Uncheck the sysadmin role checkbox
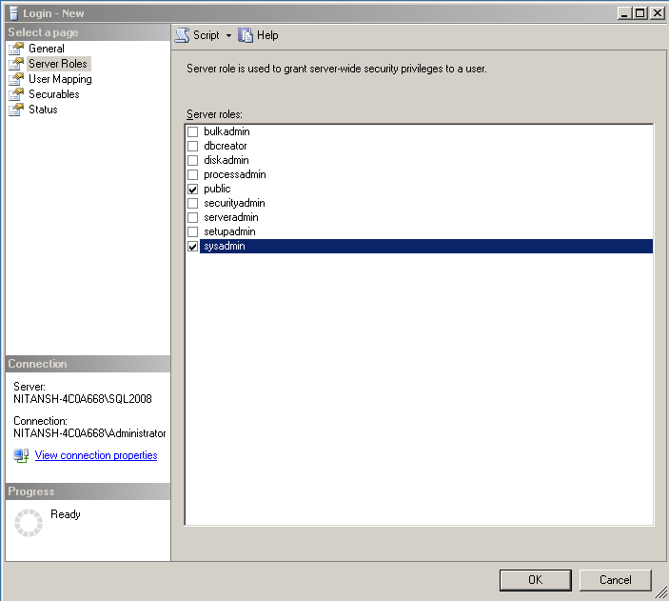Screen dimensions: 669x601 pyautogui.click(x=193, y=246)
